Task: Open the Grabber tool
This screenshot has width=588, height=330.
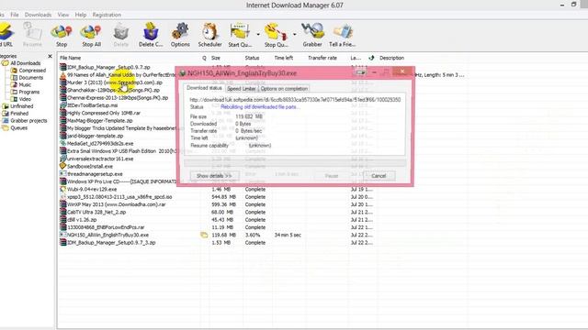Action: 312,35
